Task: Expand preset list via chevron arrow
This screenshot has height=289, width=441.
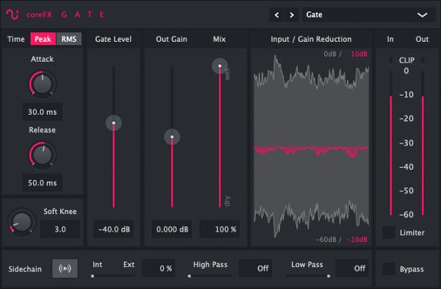Action: [x=423, y=15]
